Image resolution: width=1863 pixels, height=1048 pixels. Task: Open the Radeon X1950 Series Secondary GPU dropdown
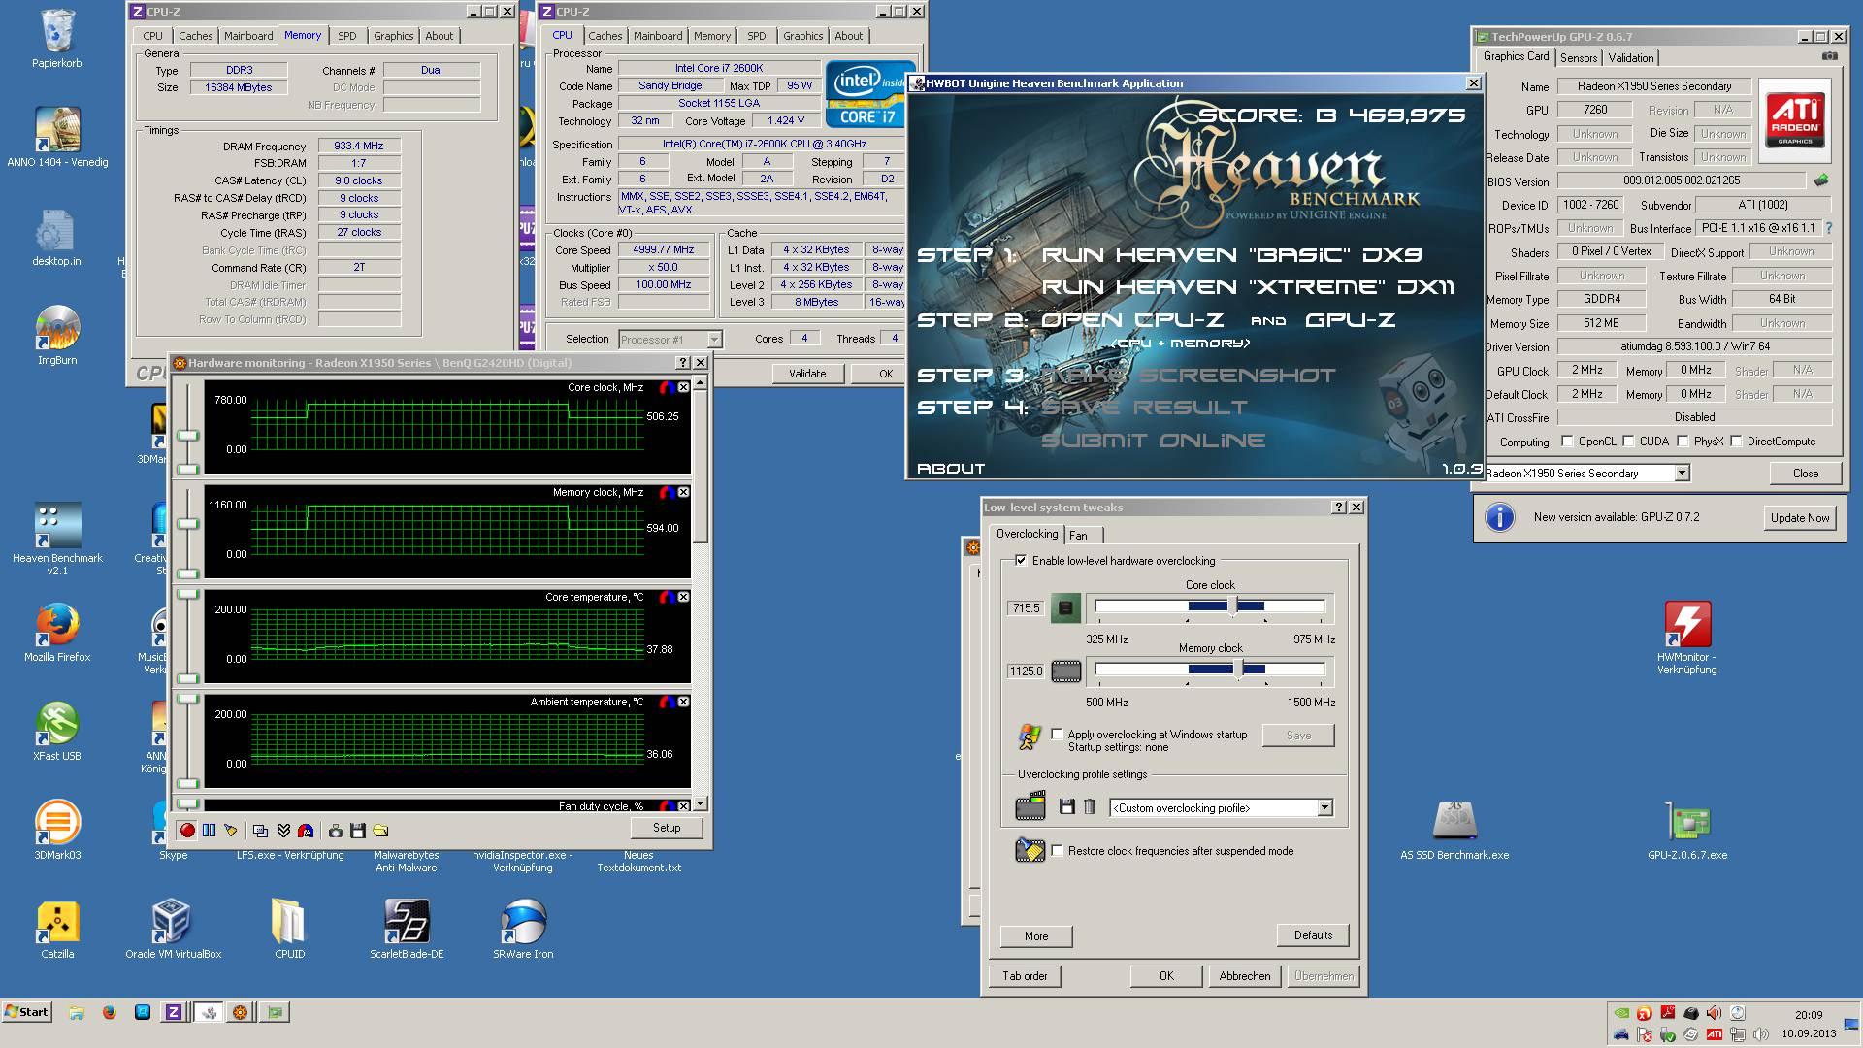click(x=1682, y=474)
